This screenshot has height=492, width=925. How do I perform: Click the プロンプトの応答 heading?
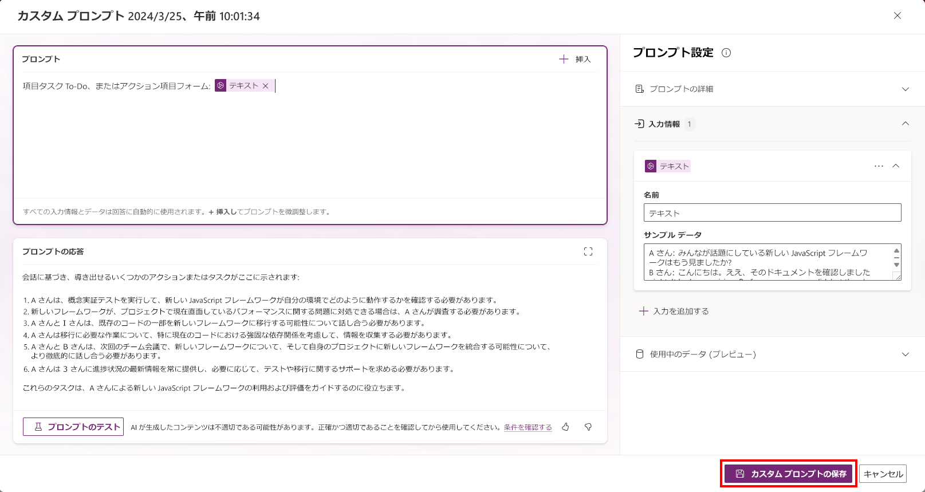click(53, 251)
